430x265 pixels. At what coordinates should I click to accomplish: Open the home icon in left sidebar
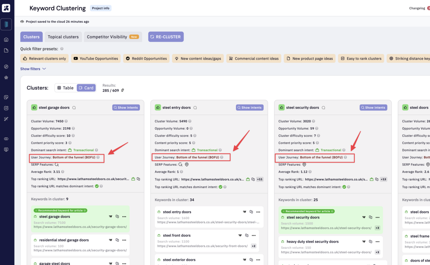click(x=6, y=40)
